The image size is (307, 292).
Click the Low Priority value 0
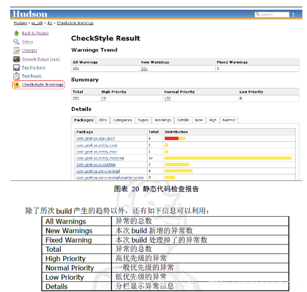240,98
